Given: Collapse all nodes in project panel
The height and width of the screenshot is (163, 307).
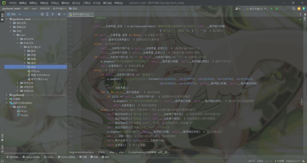Looking at the screenshot, I should pos(52,14).
